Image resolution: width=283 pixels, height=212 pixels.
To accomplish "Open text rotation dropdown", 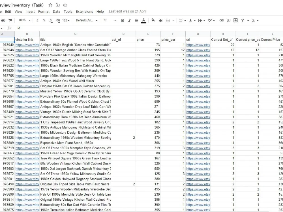I will click(211, 20).
